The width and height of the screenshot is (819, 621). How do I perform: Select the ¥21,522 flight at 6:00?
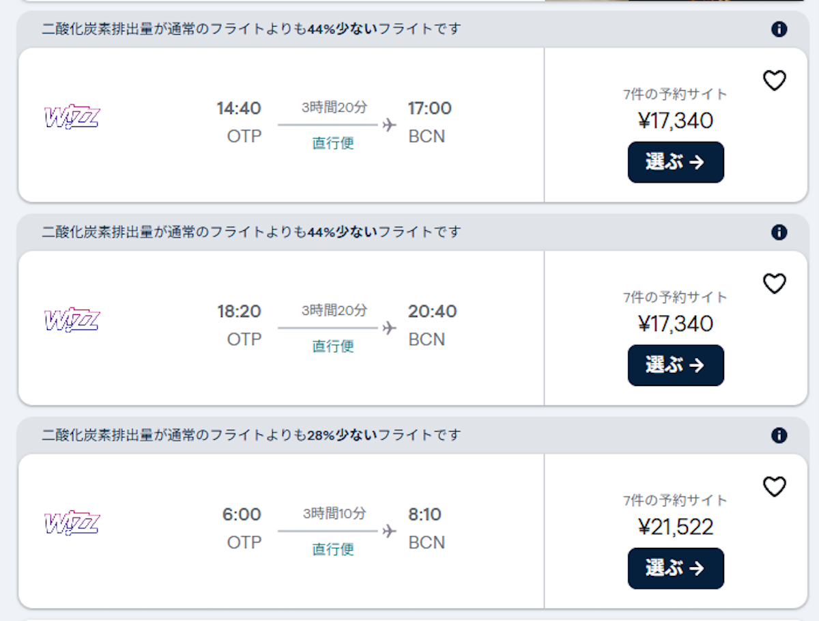click(x=676, y=568)
